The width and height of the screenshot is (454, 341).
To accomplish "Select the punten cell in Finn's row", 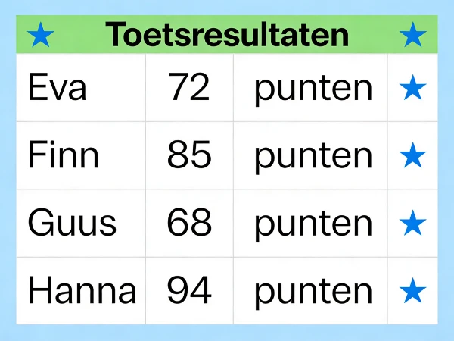I will pyautogui.click(x=310, y=155).
